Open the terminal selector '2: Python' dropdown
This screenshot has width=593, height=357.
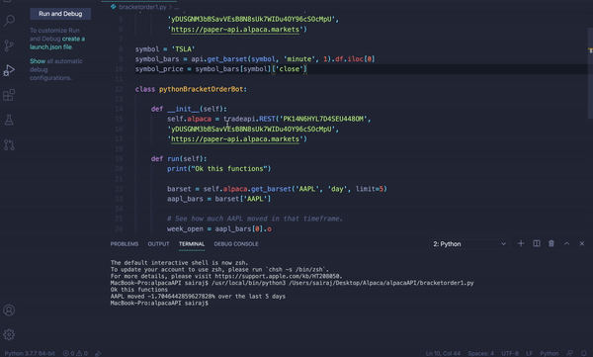(468, 244)
